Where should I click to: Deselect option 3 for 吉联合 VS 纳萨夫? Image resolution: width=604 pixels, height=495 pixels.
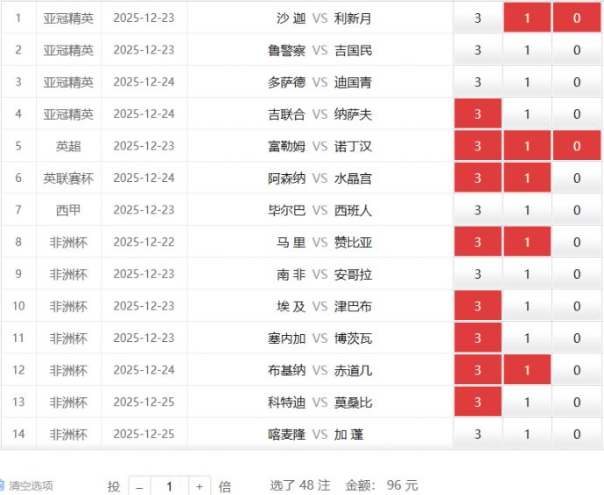[478, 114]
